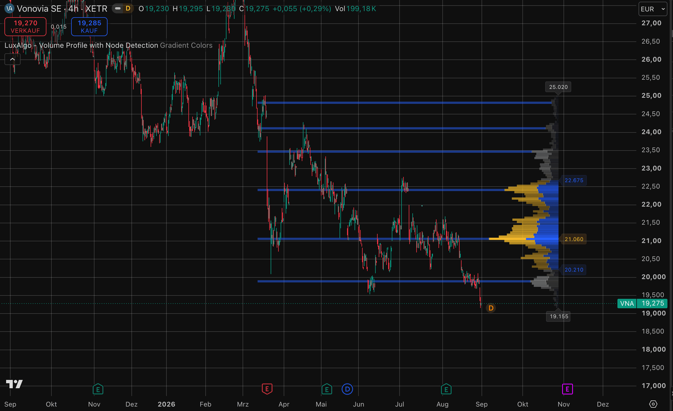Click the 27,00 price axis value
673x411 pixels.
tap(651, 23)
